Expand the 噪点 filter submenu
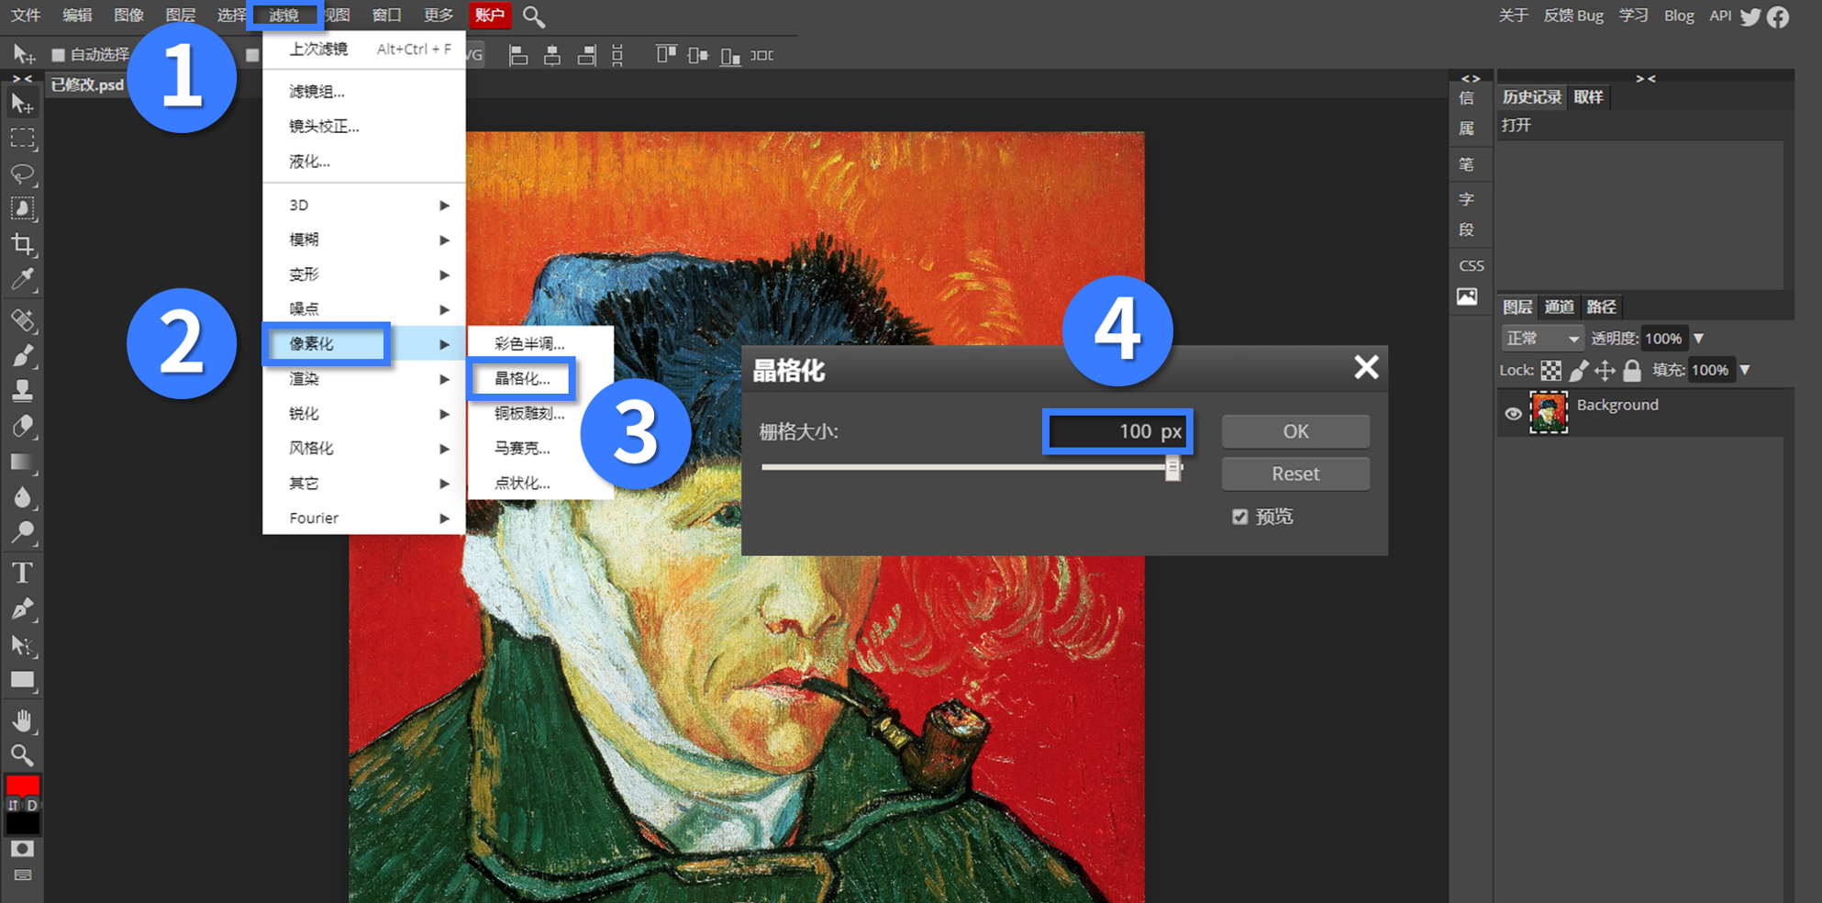1822x903 pixels. tap(364, 309)
